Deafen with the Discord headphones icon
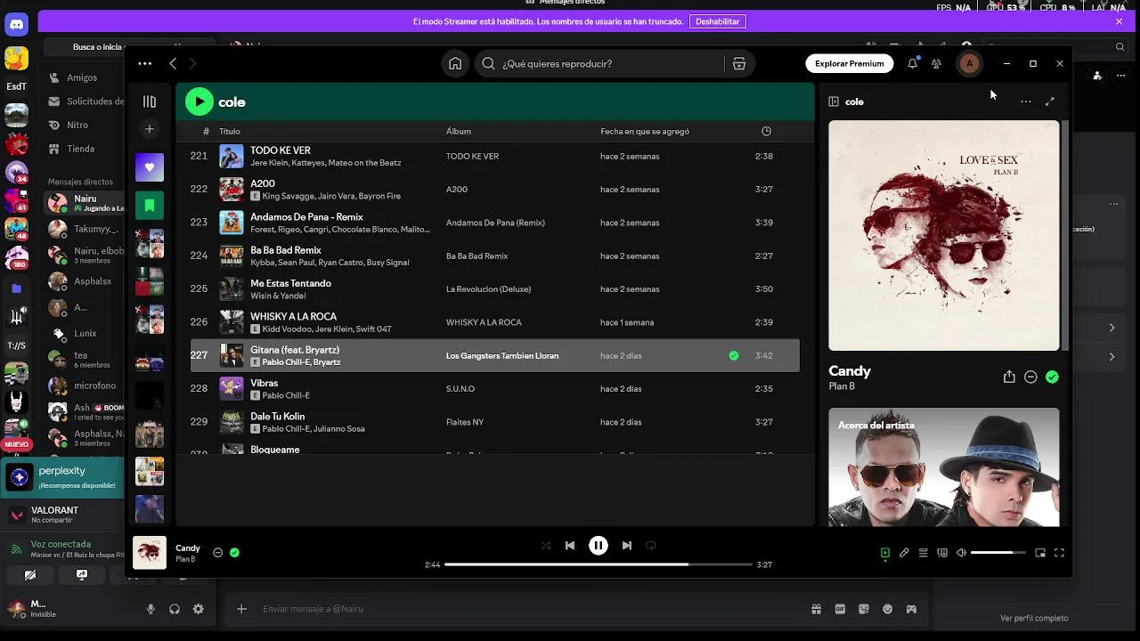1140x641 pixels. pyautogui.click(x=175, y=609)
